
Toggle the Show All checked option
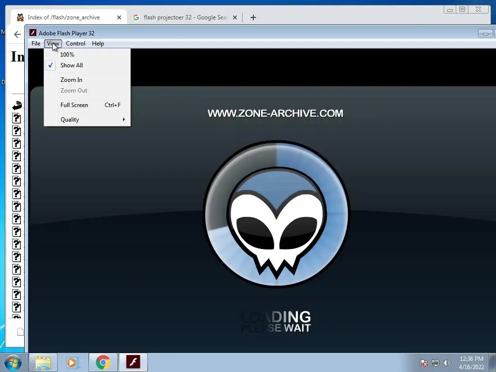pos(87,65)
